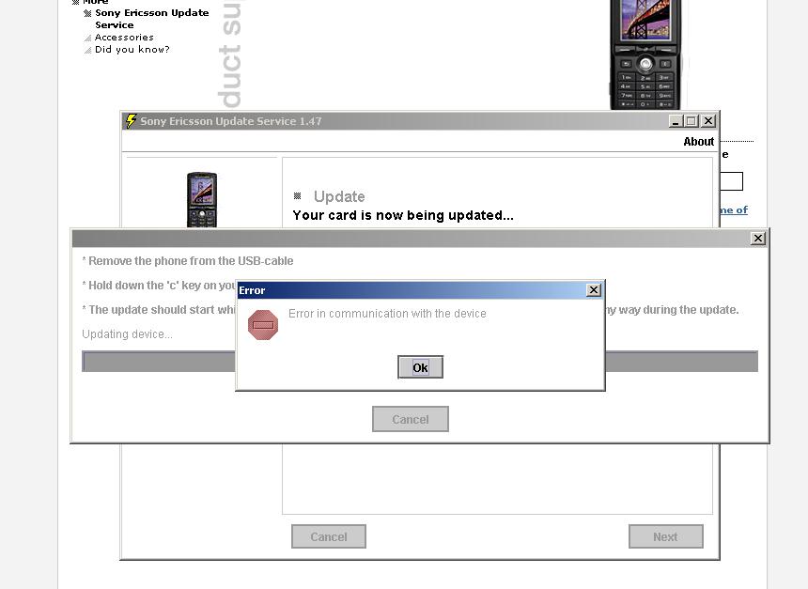Screen dimensions: 808x589
Task: Click the bullet icon beside Sony Ericsson Update Service
Action: click(x=87, y=13)
